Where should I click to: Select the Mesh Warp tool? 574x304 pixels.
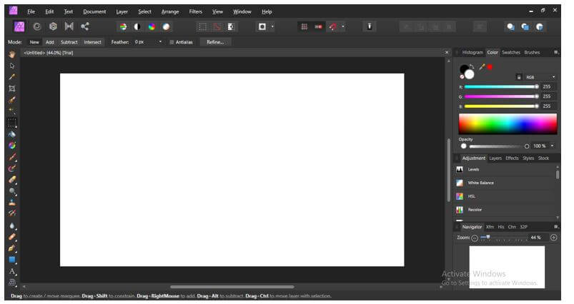click(12, 283)
